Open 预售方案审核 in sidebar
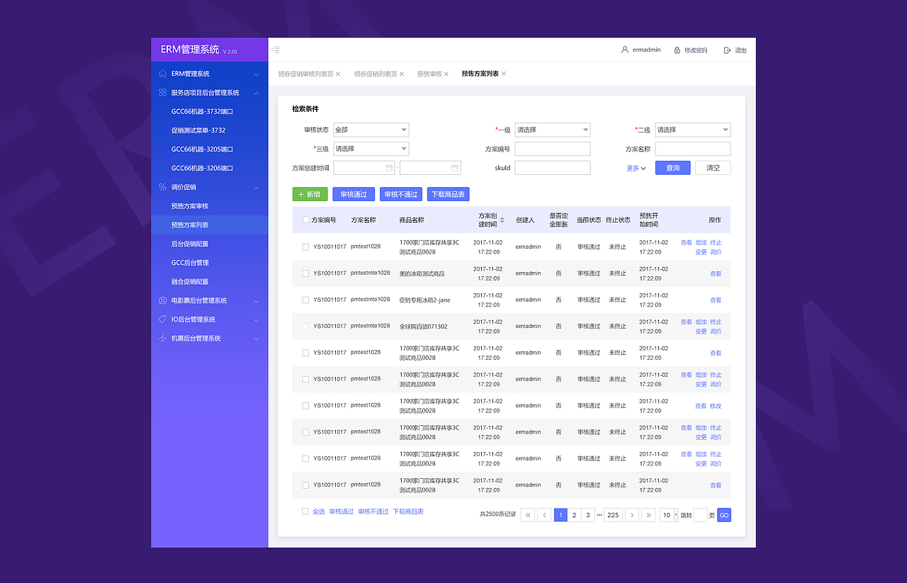This screenshot has width=907, height=583. [x=190, y=206]
